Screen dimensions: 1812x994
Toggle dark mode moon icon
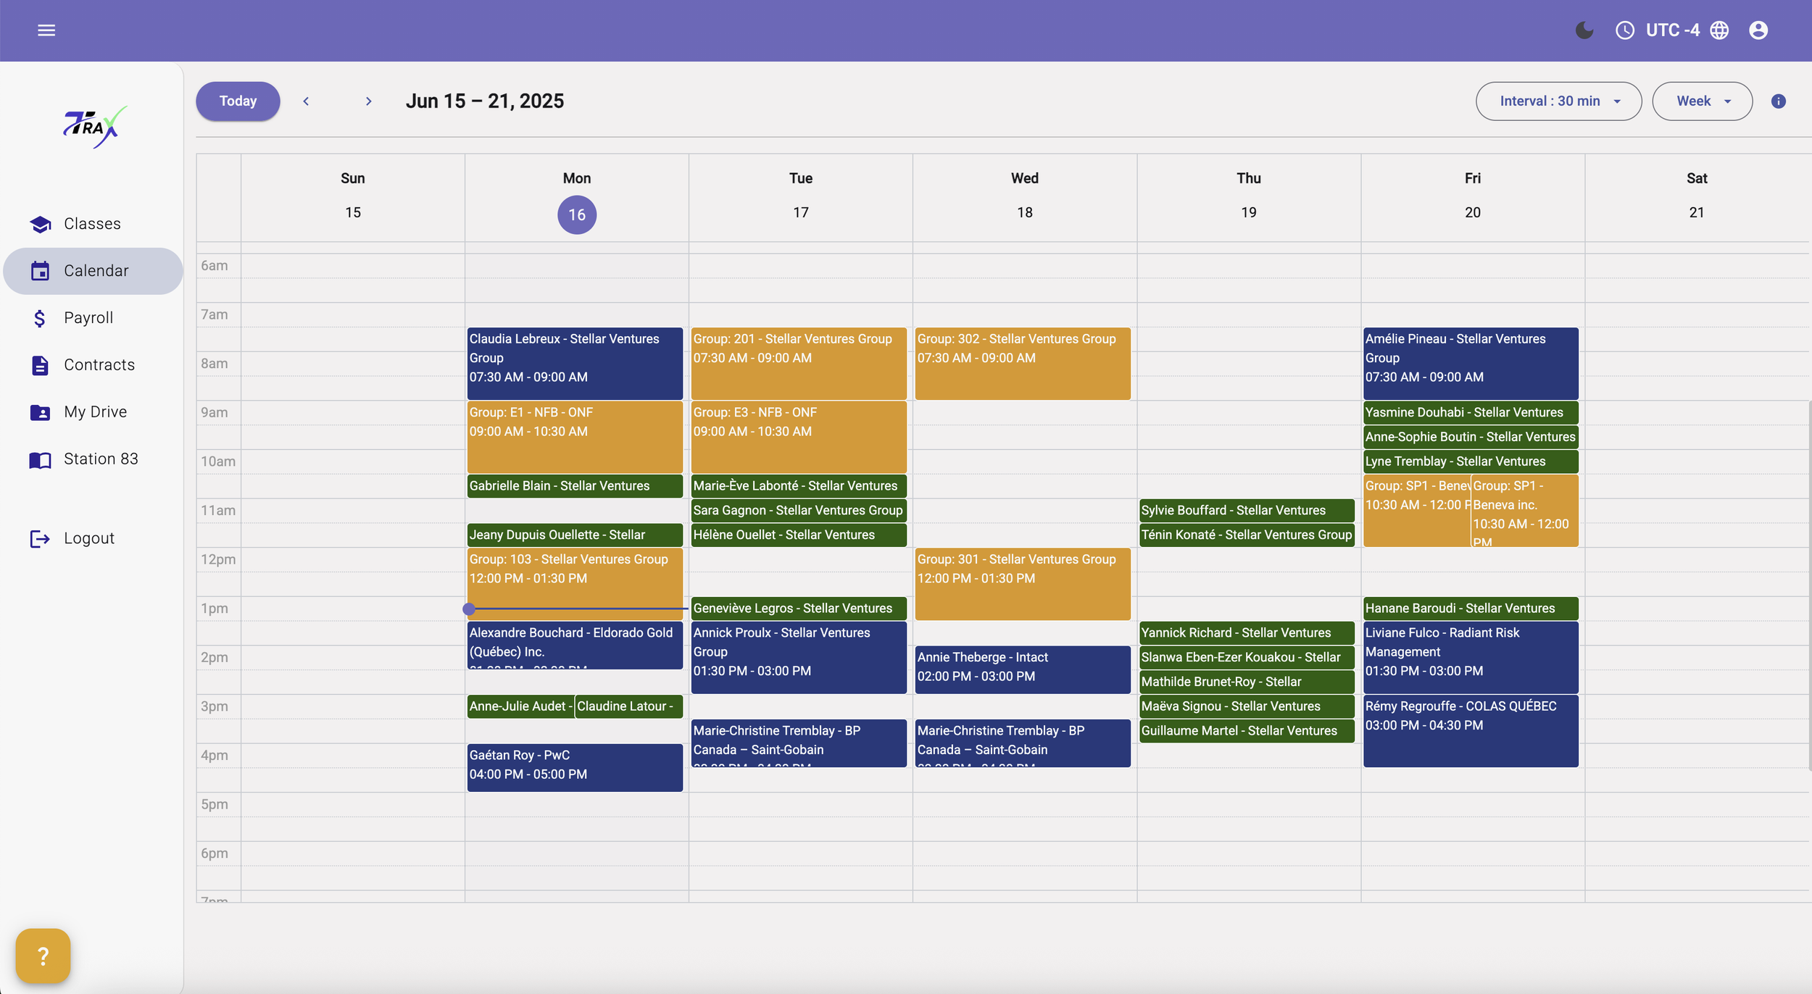(1584, 30)
